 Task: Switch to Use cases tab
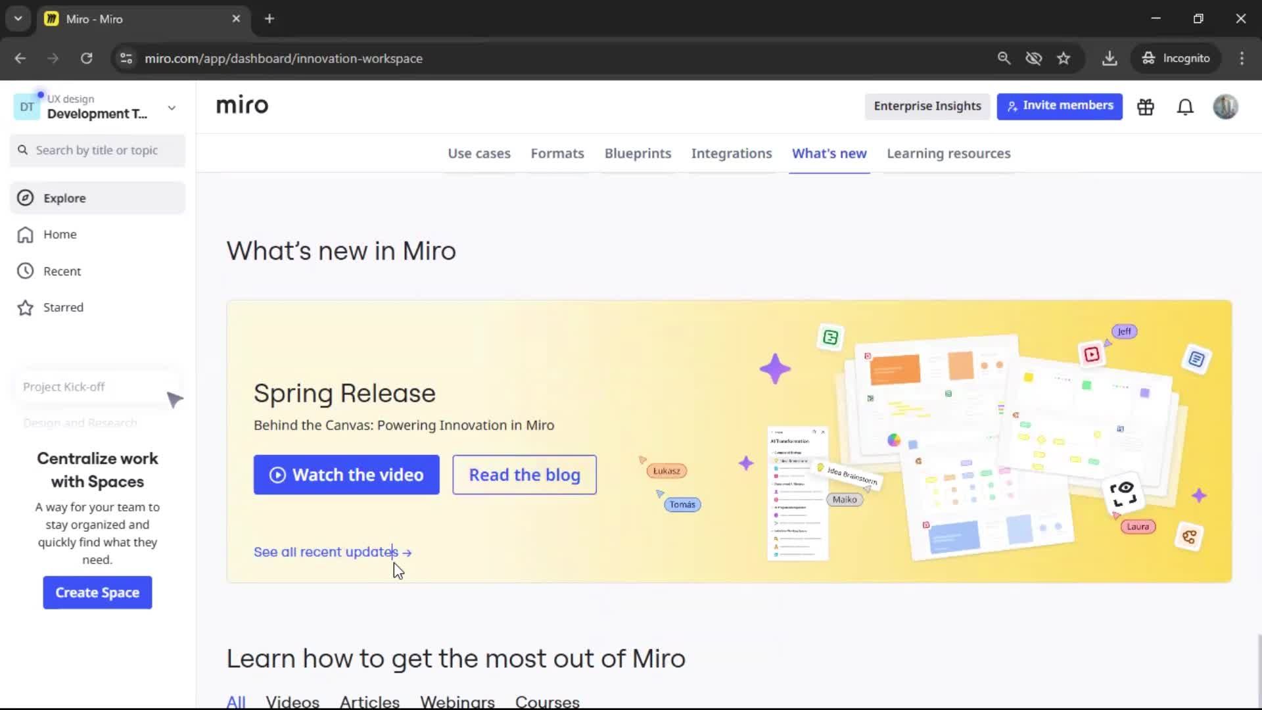479,153
